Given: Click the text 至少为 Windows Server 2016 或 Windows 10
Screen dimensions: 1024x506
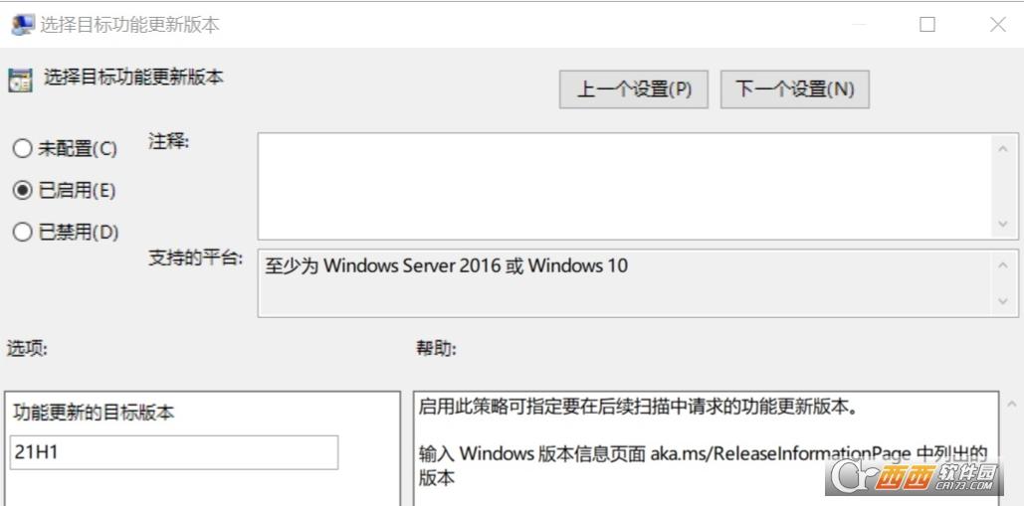Looking at the screenshot, I should coord(447,266).
